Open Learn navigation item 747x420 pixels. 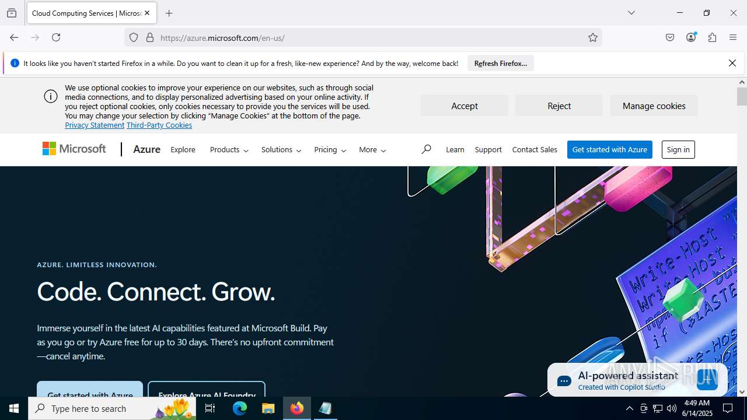pyautogui.click(x=455, y=149)
